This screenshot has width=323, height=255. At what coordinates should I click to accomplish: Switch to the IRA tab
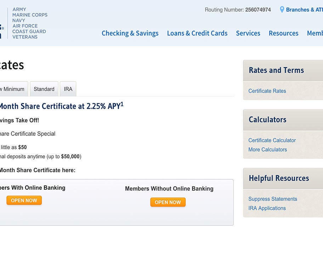(68, 89)
